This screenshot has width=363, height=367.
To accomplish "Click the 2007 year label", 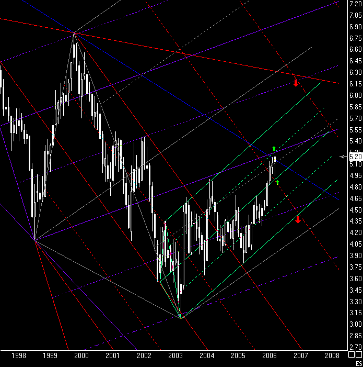I will 301,356.
